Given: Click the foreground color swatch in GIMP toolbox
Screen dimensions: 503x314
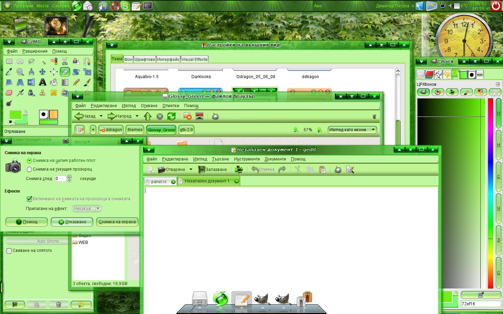Looking at the screenshot, I should click(15, 114).
